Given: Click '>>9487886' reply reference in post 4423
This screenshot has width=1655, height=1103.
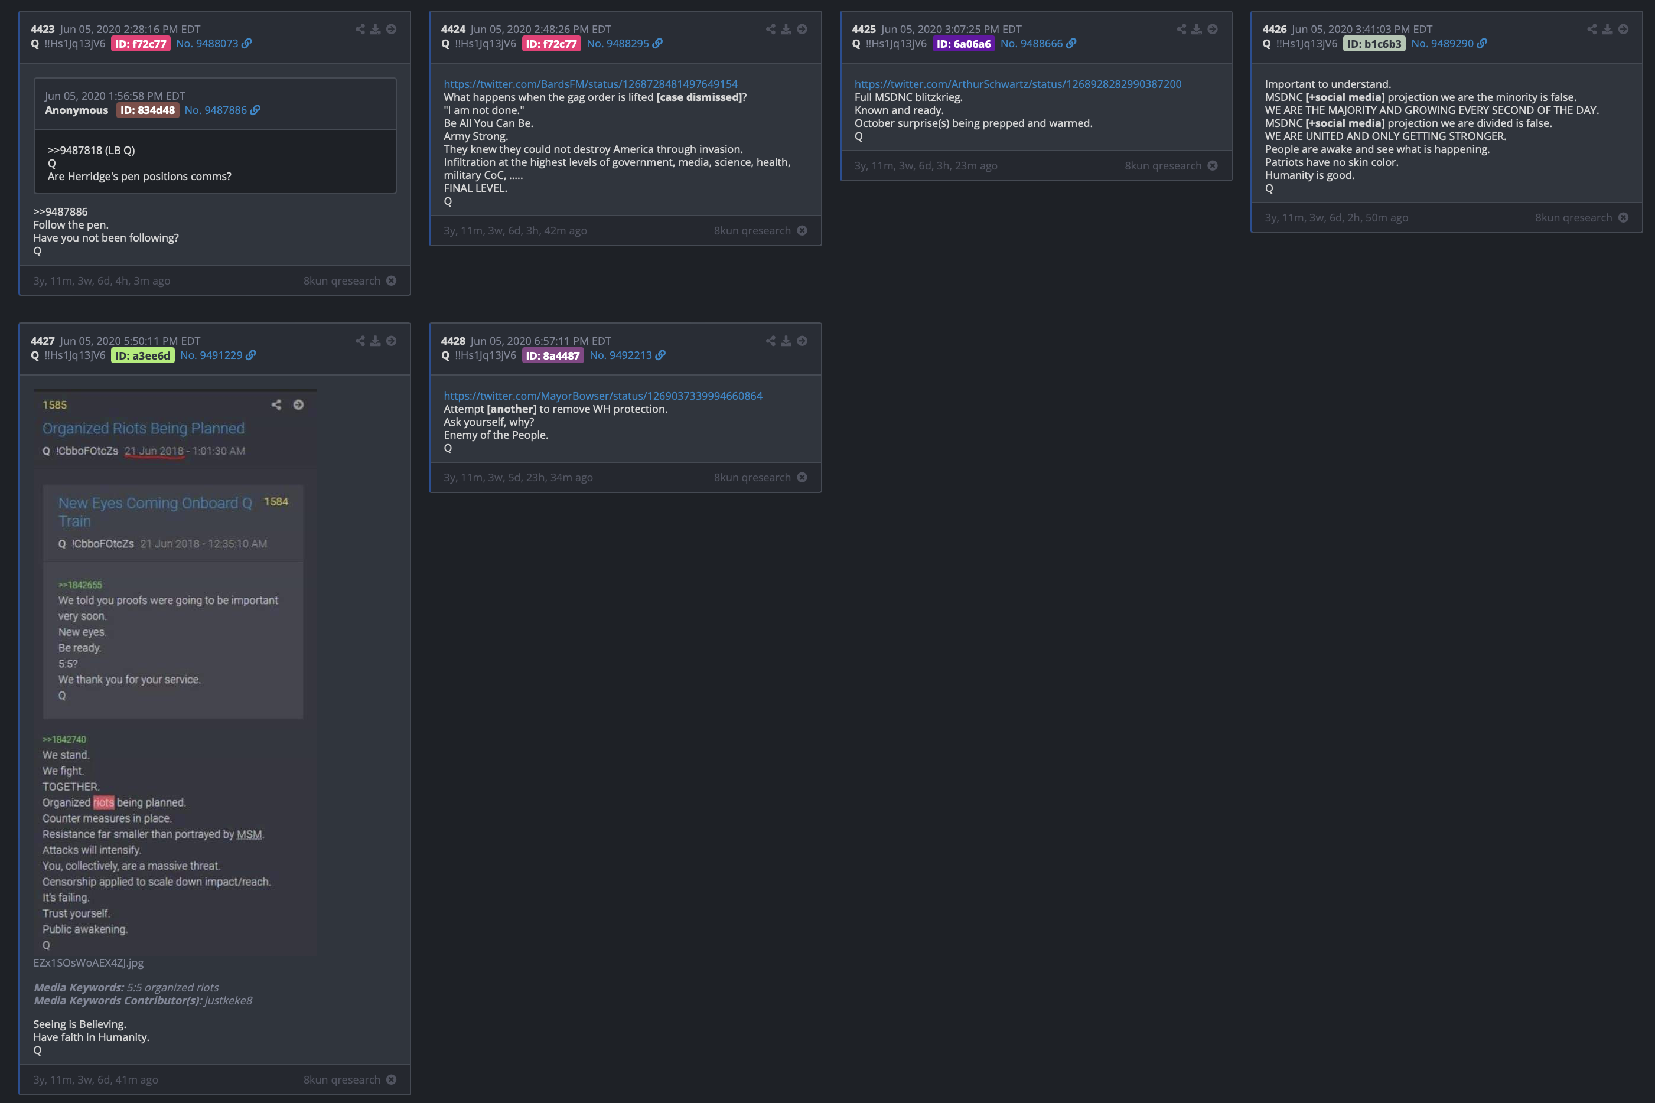Looking at the screenshot, I should point(60,212).
